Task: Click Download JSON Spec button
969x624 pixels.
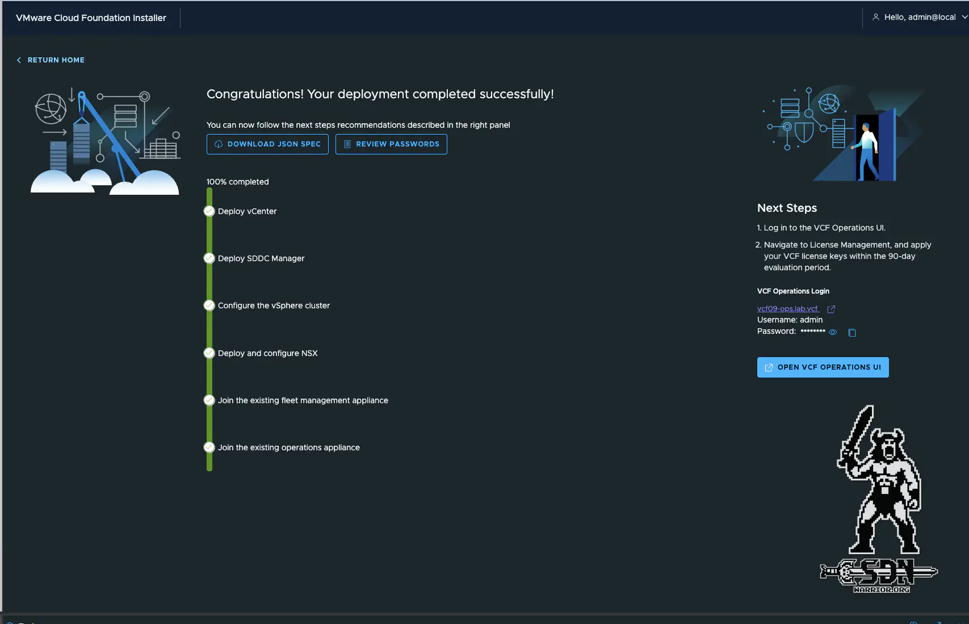Action: 267,144
